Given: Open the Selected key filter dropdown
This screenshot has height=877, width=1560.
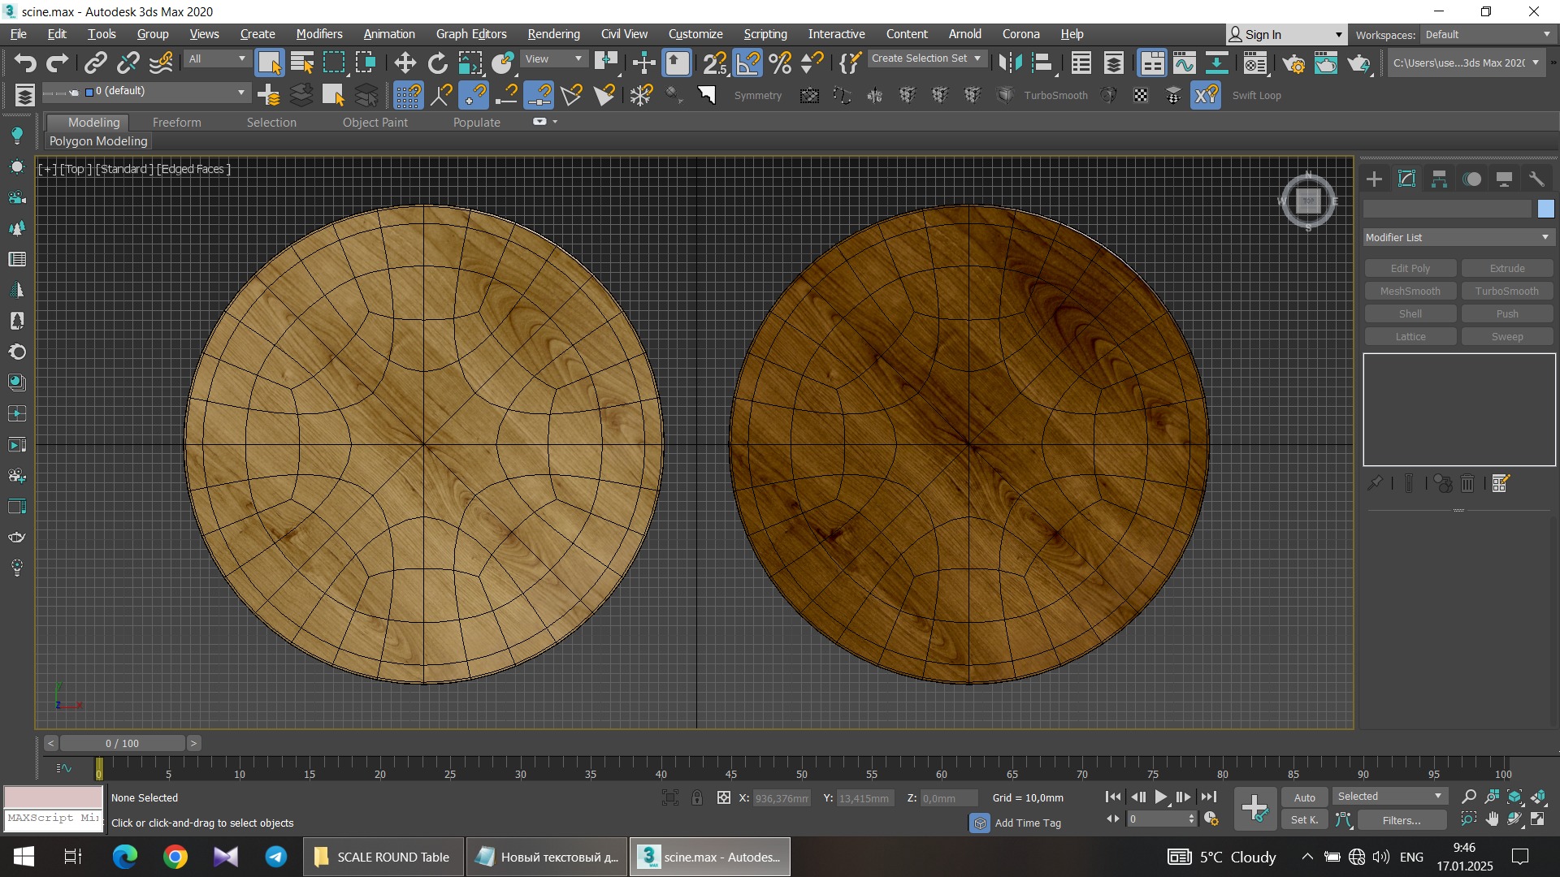Looking at the screenshot, I should (1389, 797).
